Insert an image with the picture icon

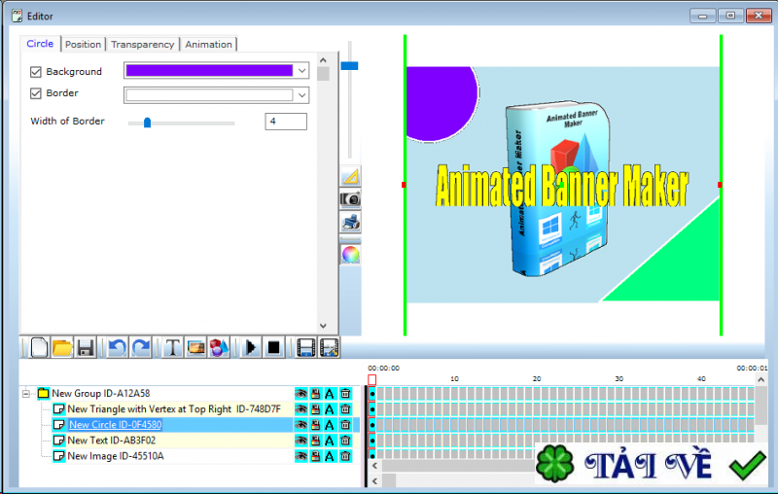[196, 348]
